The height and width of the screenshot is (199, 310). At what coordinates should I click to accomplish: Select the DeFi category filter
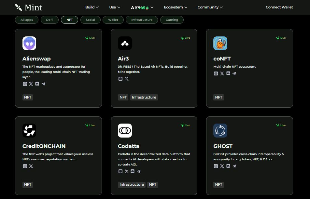click(x=49, y=20)
